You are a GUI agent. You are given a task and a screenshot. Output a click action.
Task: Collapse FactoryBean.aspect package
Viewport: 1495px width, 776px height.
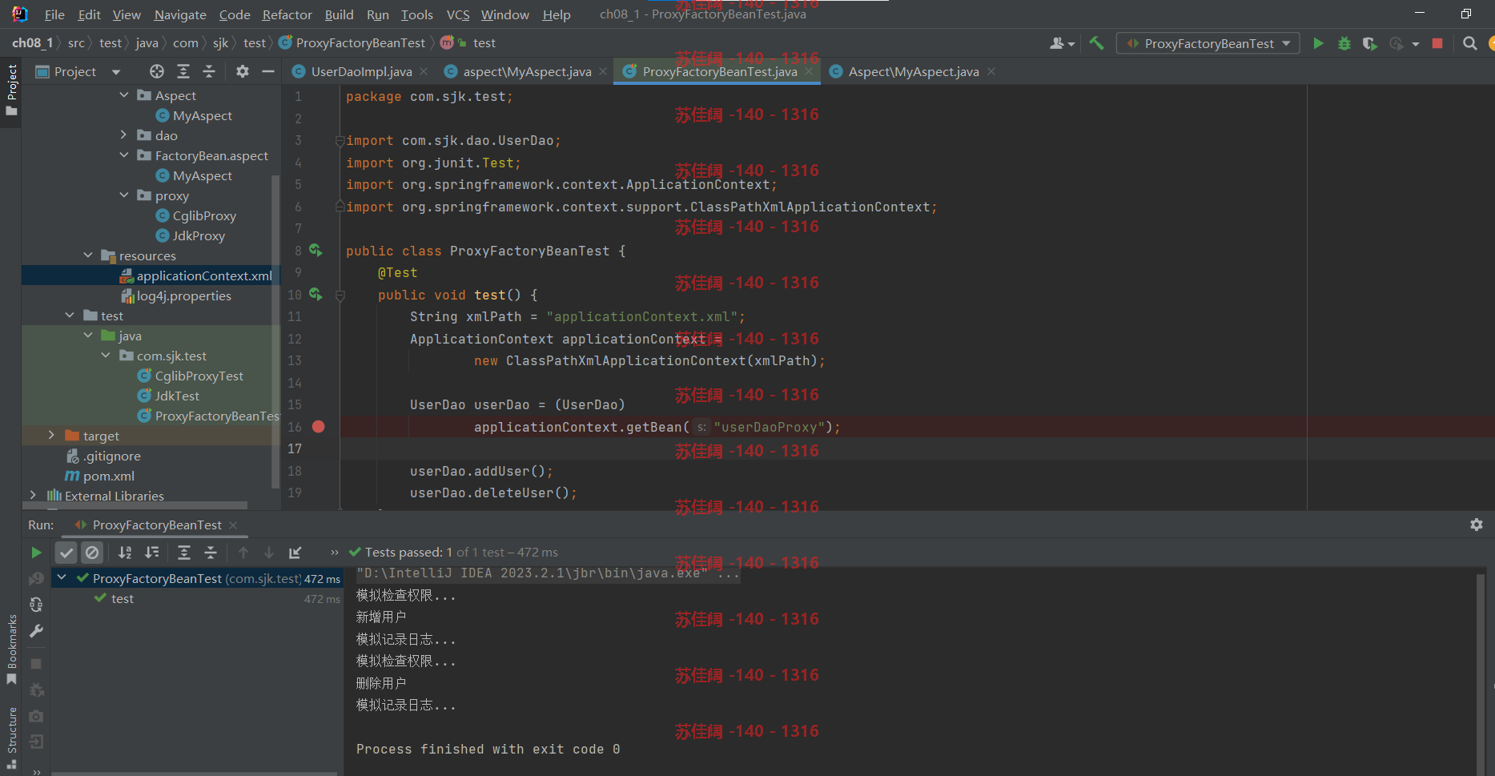(123, 155)
